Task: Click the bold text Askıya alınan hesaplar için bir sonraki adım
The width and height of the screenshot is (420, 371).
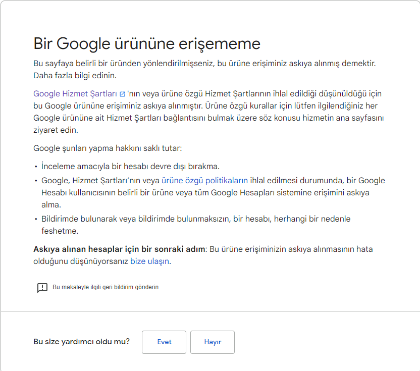Action: 119,249
